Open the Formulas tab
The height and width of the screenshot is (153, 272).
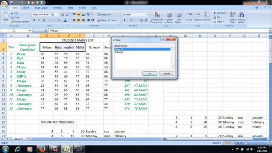pyautogui.click(x=58, y=8)
